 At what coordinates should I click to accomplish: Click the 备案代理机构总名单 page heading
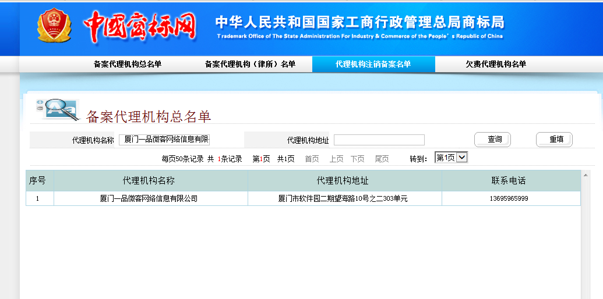149,117
